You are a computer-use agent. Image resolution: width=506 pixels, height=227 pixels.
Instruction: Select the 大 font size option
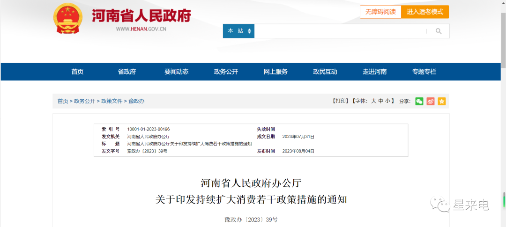(374, 101)
